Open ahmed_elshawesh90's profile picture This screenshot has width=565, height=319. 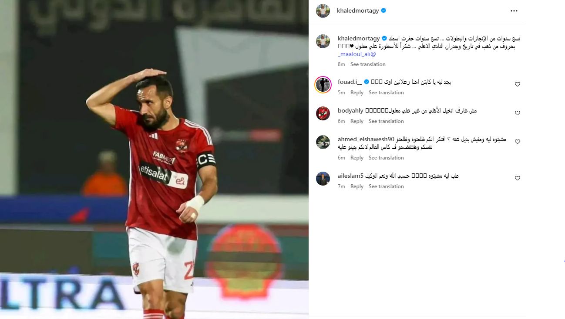coord(323,142)
